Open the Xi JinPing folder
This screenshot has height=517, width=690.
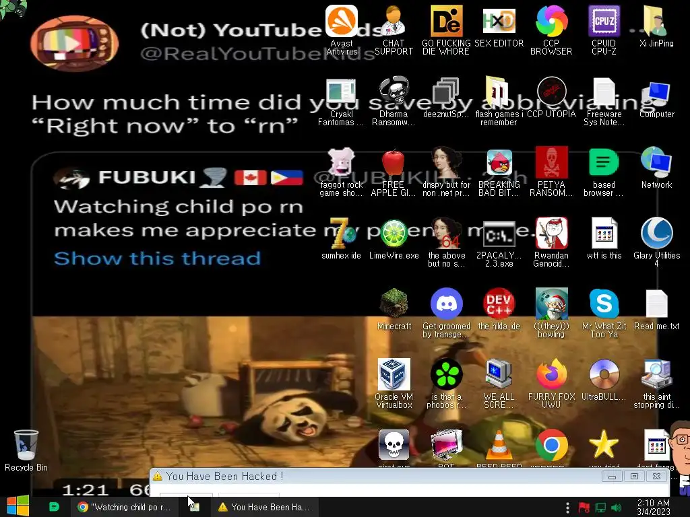656,26
